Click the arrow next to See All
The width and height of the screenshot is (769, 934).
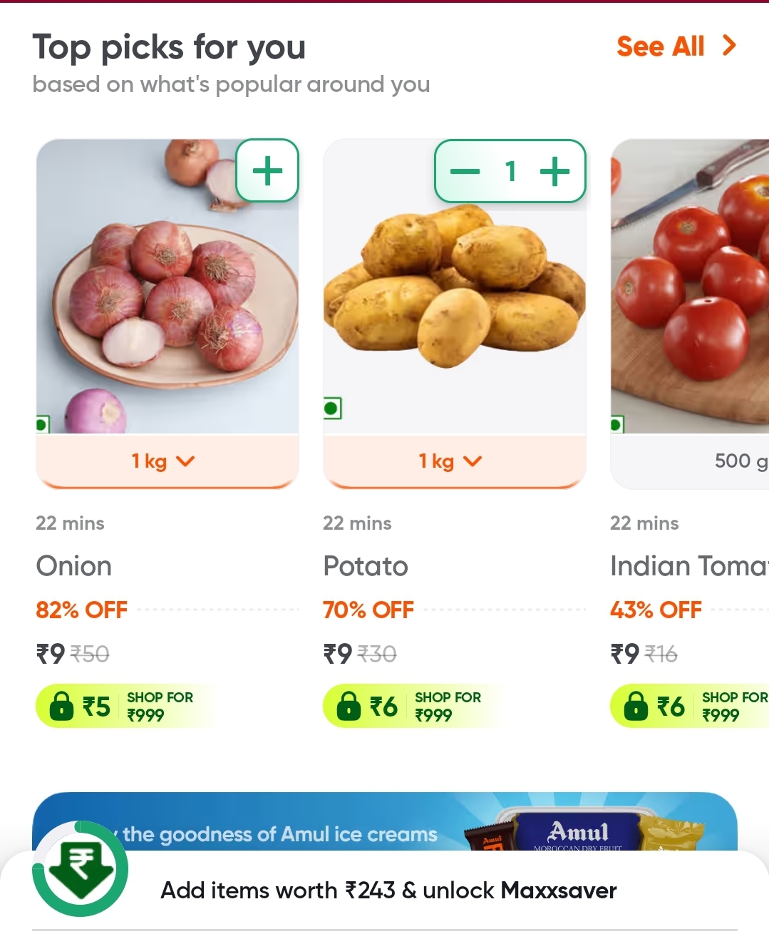coord(728,46)
